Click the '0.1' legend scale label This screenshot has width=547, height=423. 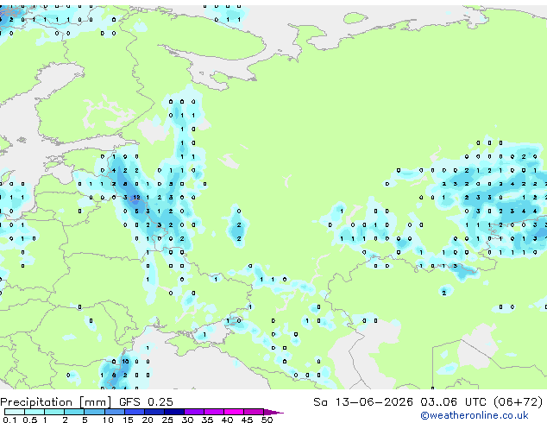coord(9,420)
